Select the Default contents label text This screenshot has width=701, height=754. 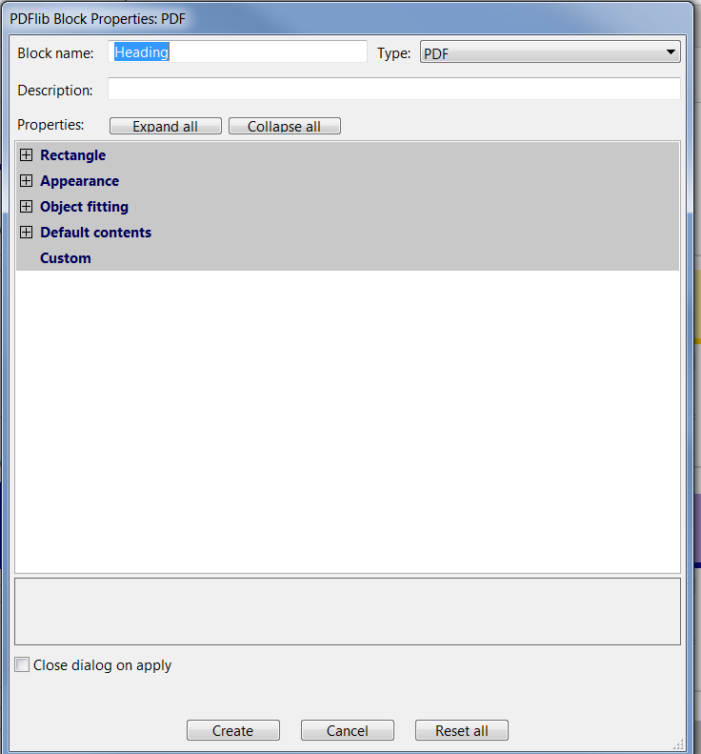pyautogui.click(x=96, y=233)
